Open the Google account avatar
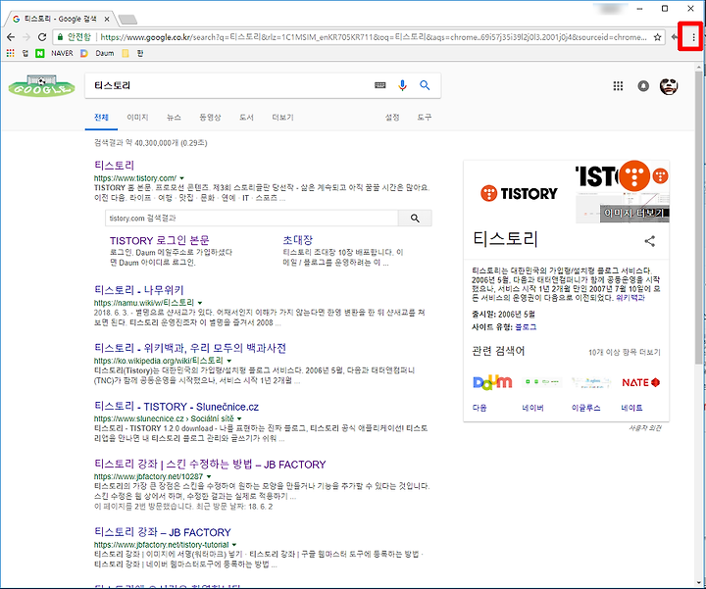Image resolution: width=706 pixels, height=589 pixels. [669, 85]
